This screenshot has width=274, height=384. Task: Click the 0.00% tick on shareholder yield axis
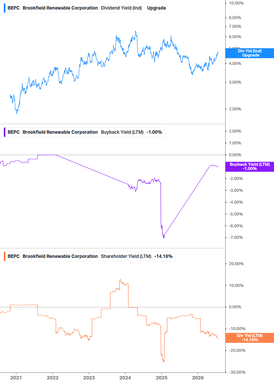click(x=235, y=307)
